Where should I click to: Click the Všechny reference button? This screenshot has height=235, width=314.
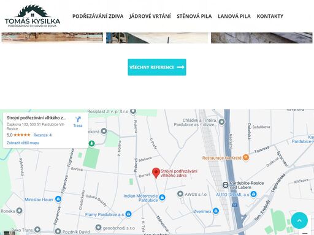tap(157, 67)
